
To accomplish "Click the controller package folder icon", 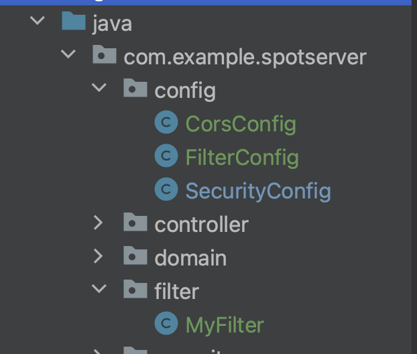I will (x=135, y=223).
